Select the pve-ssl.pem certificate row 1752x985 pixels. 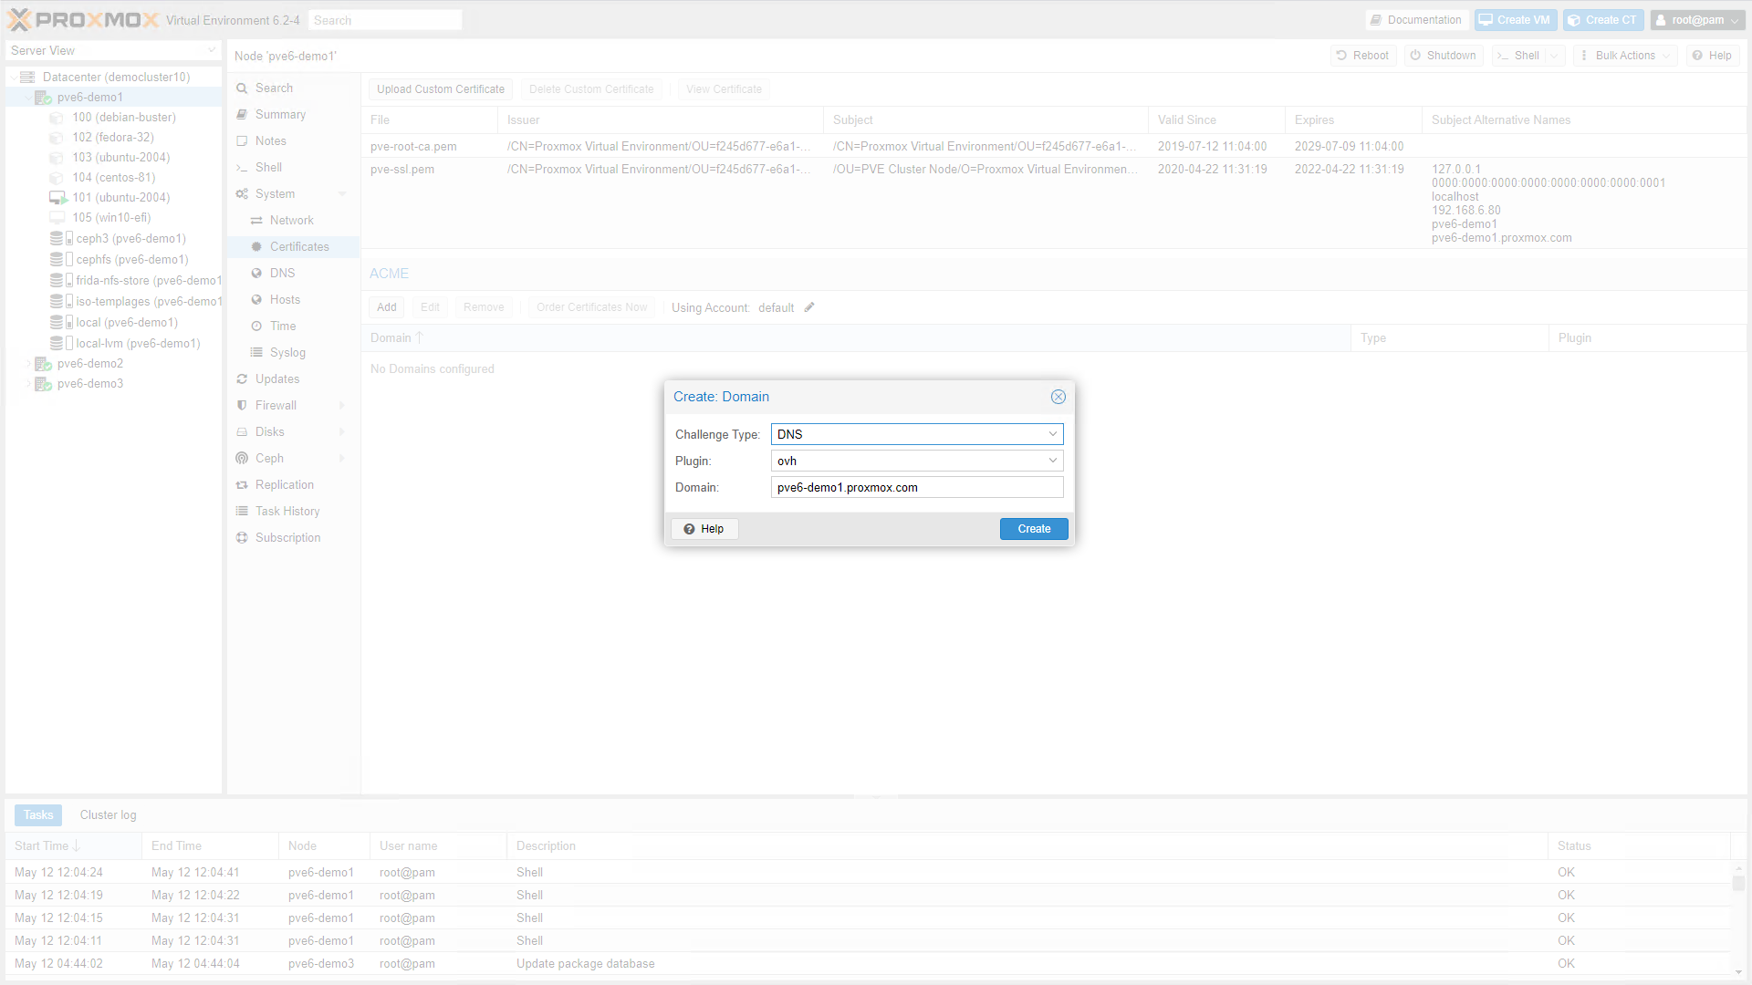pos(1054,202)
